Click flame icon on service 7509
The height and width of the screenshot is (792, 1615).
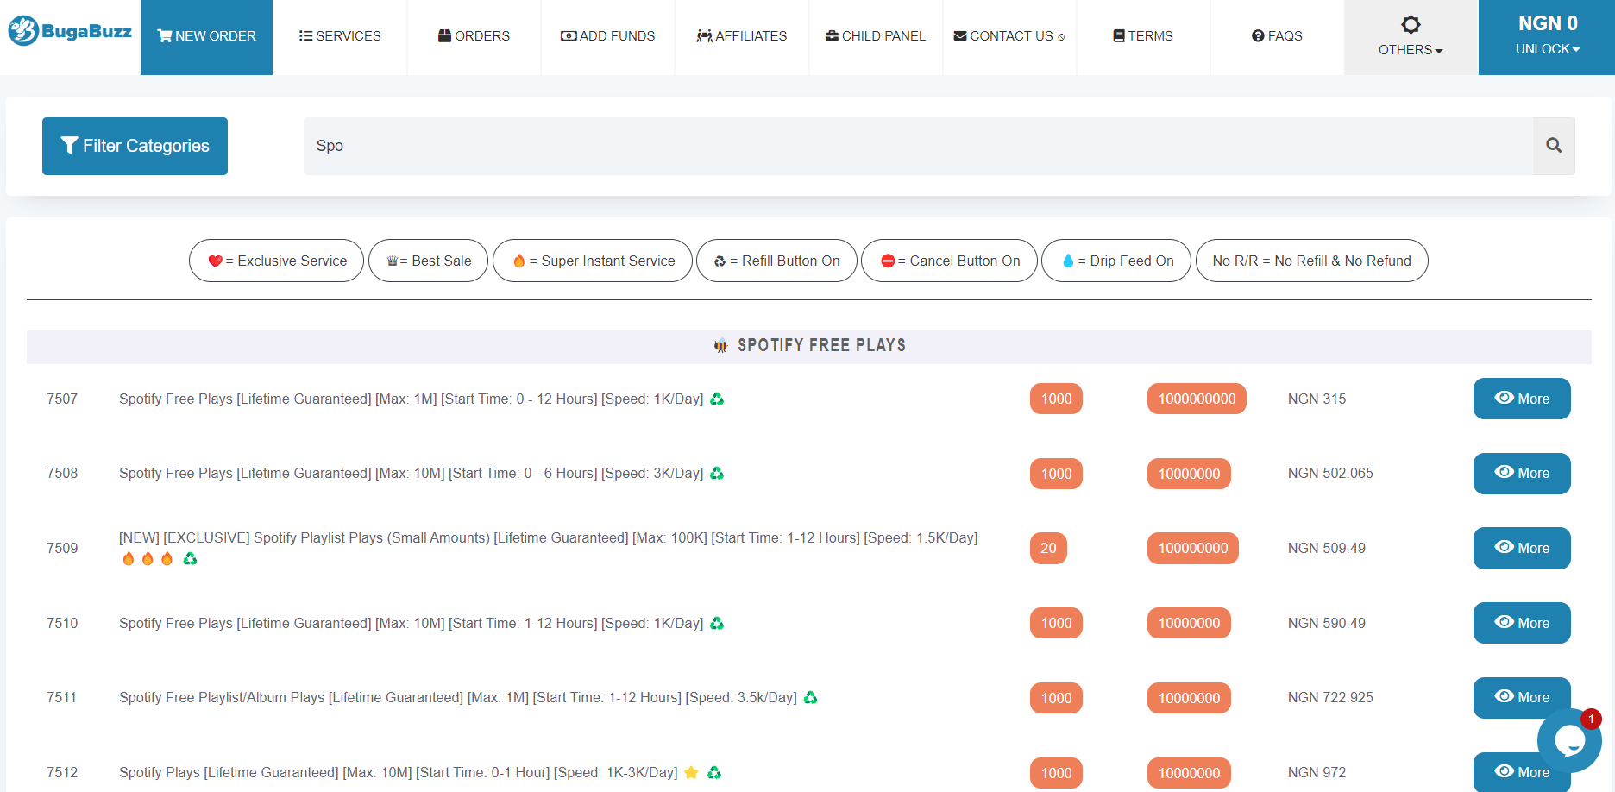129,559
